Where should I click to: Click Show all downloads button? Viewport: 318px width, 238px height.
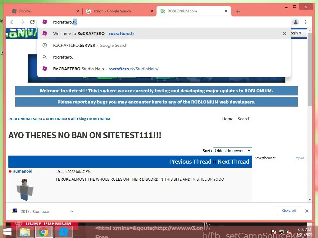coord(289,211)
